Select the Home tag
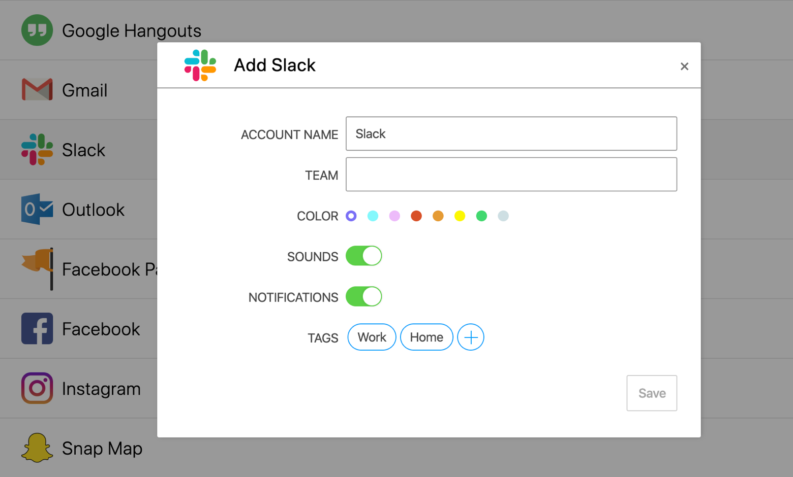Image resolution: width=793 pixels, height=477 pixels. pyautogui.click(x=426, y=337)
